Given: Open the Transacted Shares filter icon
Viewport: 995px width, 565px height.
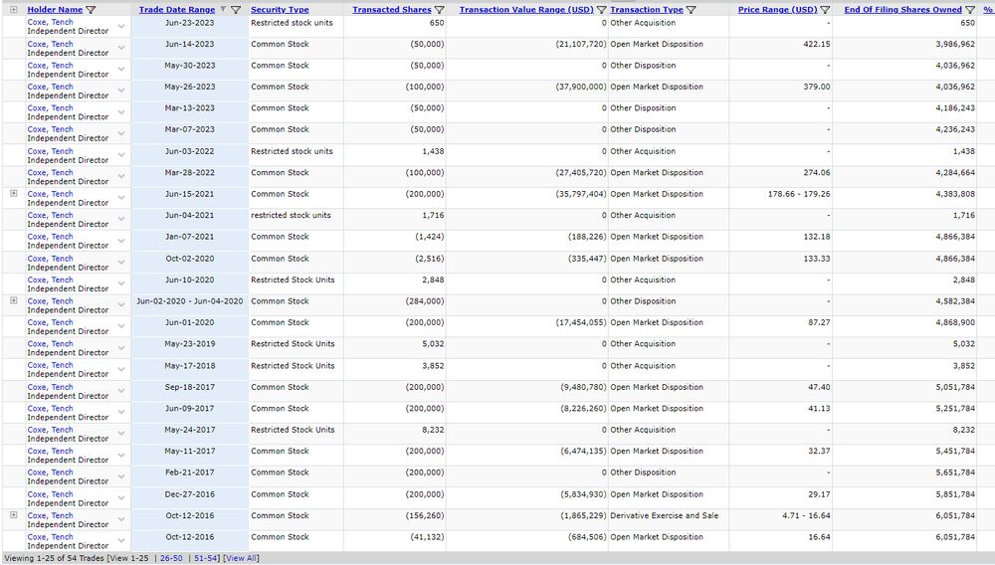Looking at the screenshot, I should click(439, 10).
